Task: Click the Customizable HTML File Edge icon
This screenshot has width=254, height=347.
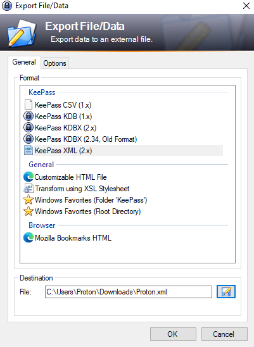Action: tap(29, 177)
